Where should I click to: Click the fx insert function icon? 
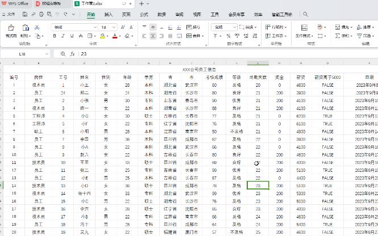(x=72, y=54)
